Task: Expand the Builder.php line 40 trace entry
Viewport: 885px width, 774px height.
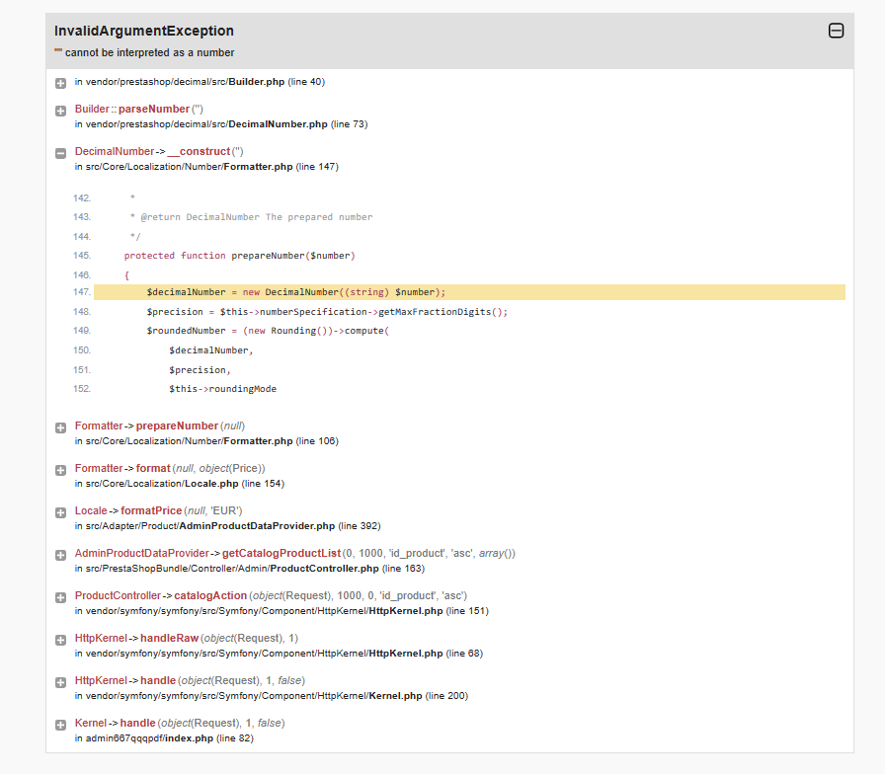Action: (x=61, y=83)
